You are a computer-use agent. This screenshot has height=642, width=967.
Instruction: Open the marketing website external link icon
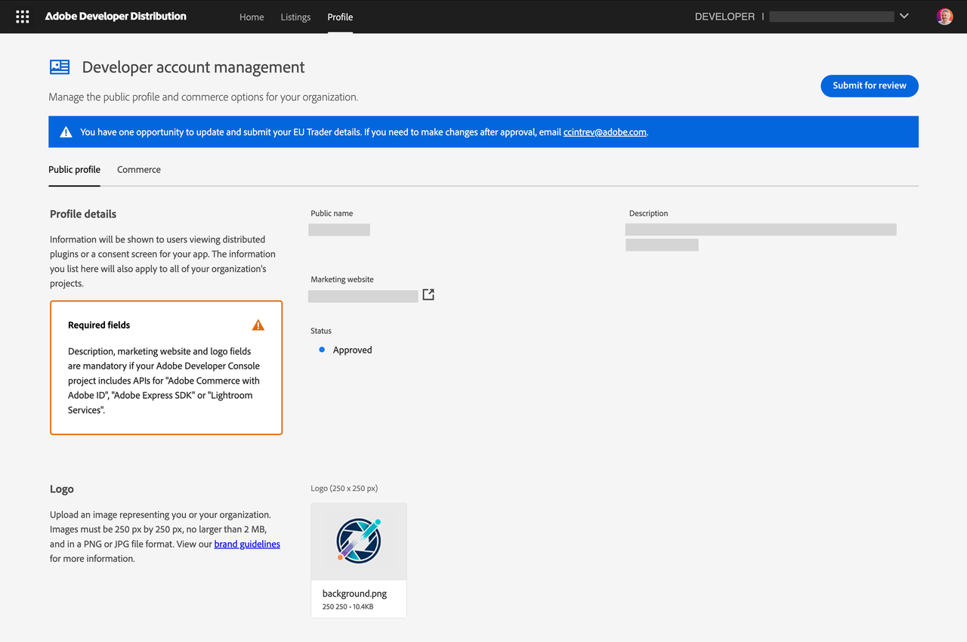[x=428, y=295]
